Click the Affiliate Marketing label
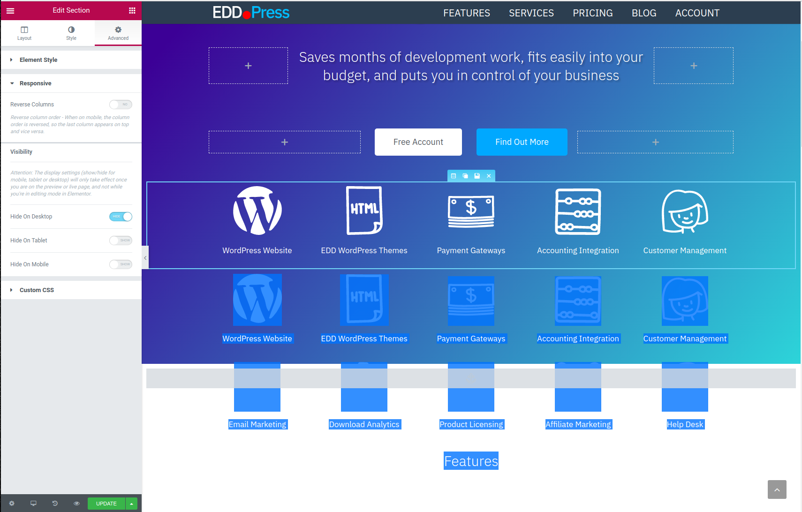 tap(578, 424)
